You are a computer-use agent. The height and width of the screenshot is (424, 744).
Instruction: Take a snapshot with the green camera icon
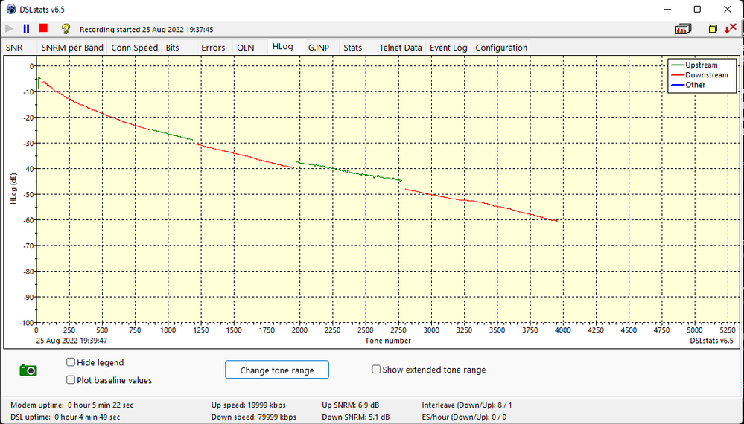pos(28,370)
